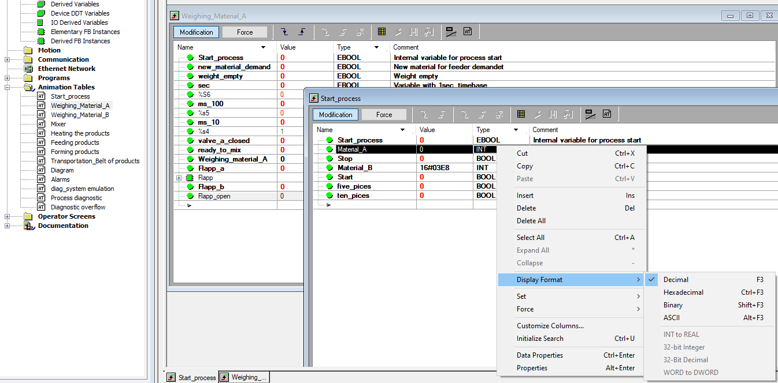Expand the Operator Screens folder
This screenshot has height=383, width=778.
7,216
